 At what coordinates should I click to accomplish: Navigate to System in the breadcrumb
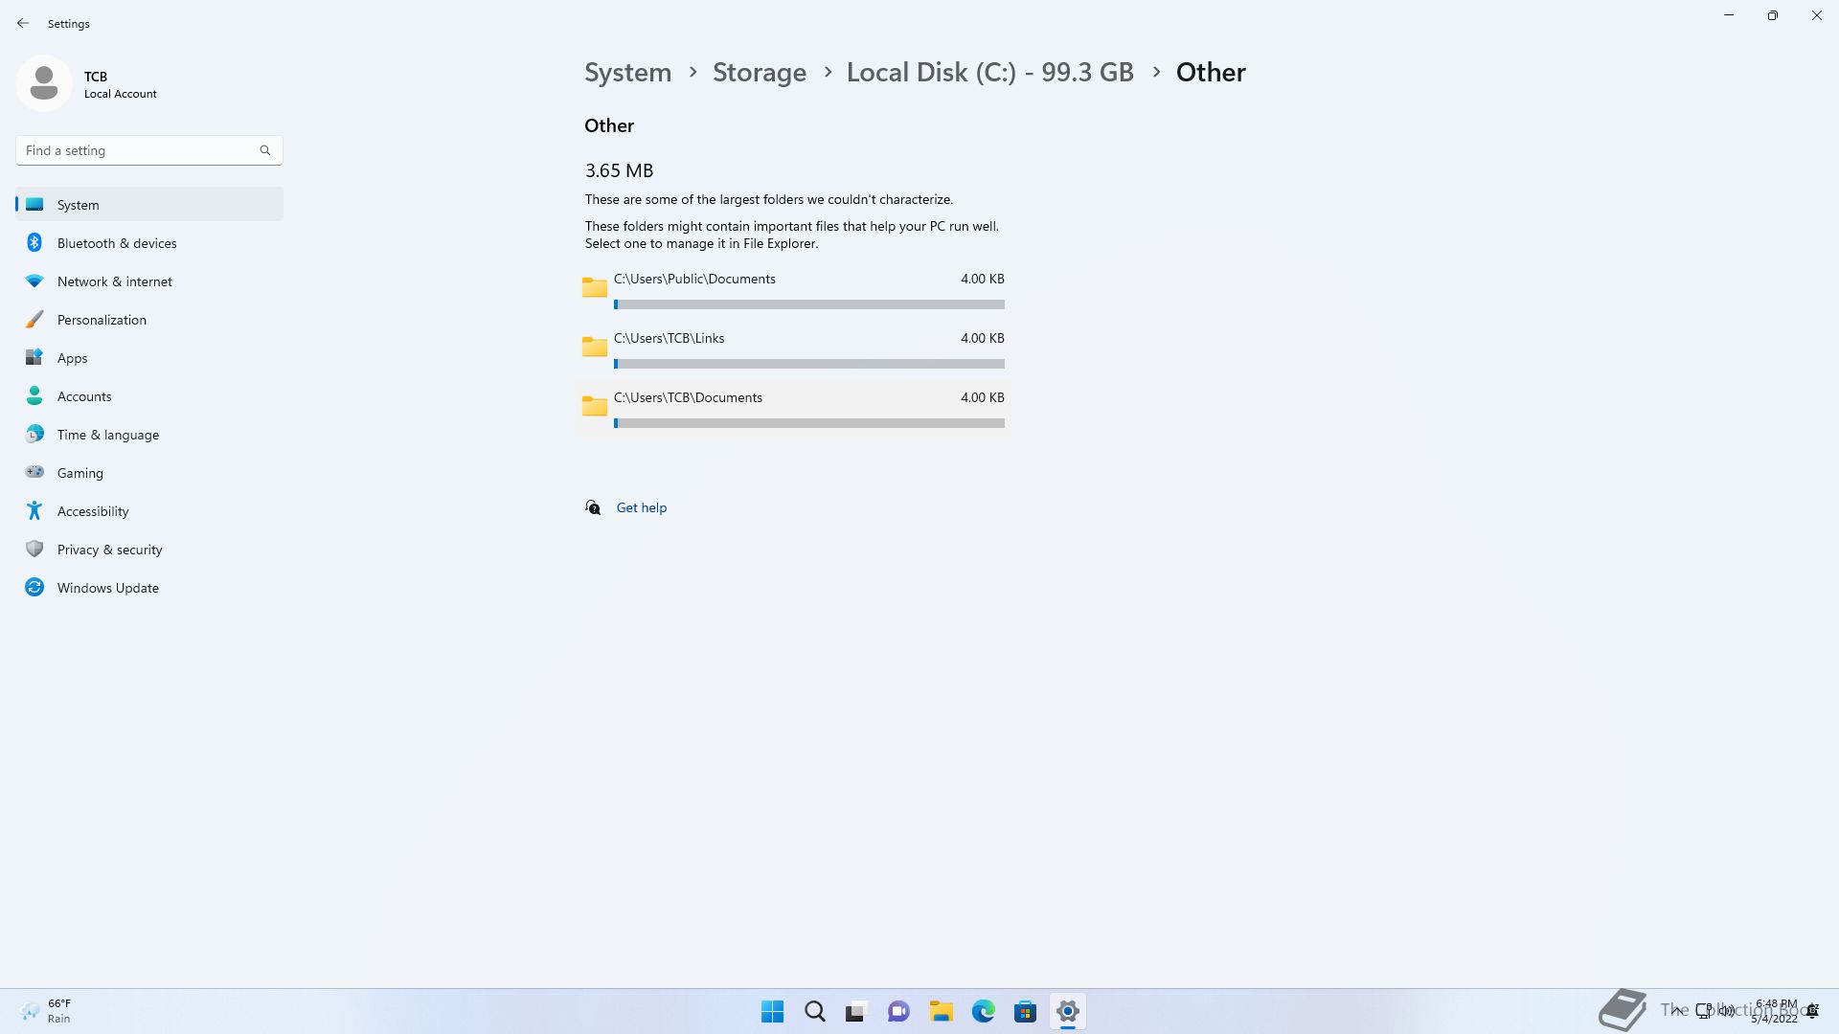pyautogui.click(x=628, y=73)
